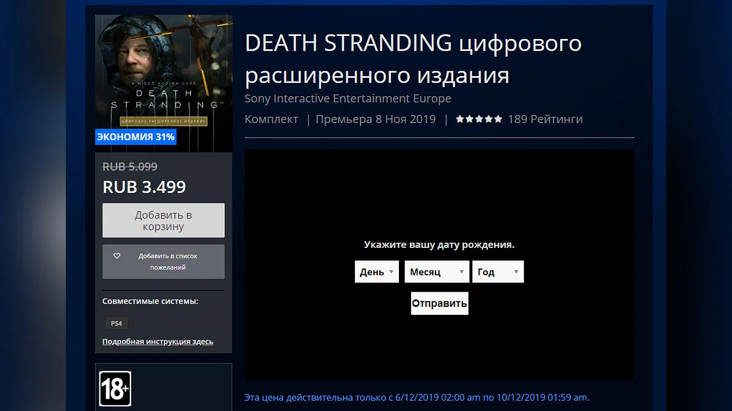
Task: Open the Год year dropdown
Action: coord(498,272)
